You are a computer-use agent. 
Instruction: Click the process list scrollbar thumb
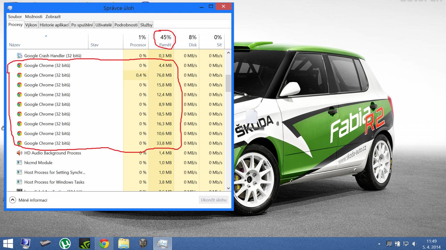coord(228,83)
